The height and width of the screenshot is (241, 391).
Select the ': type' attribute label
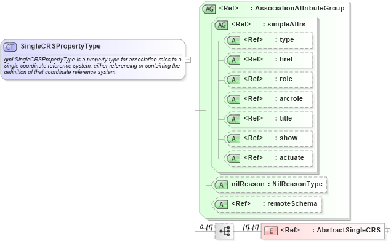pyautogui.click(x=284, y=39)
